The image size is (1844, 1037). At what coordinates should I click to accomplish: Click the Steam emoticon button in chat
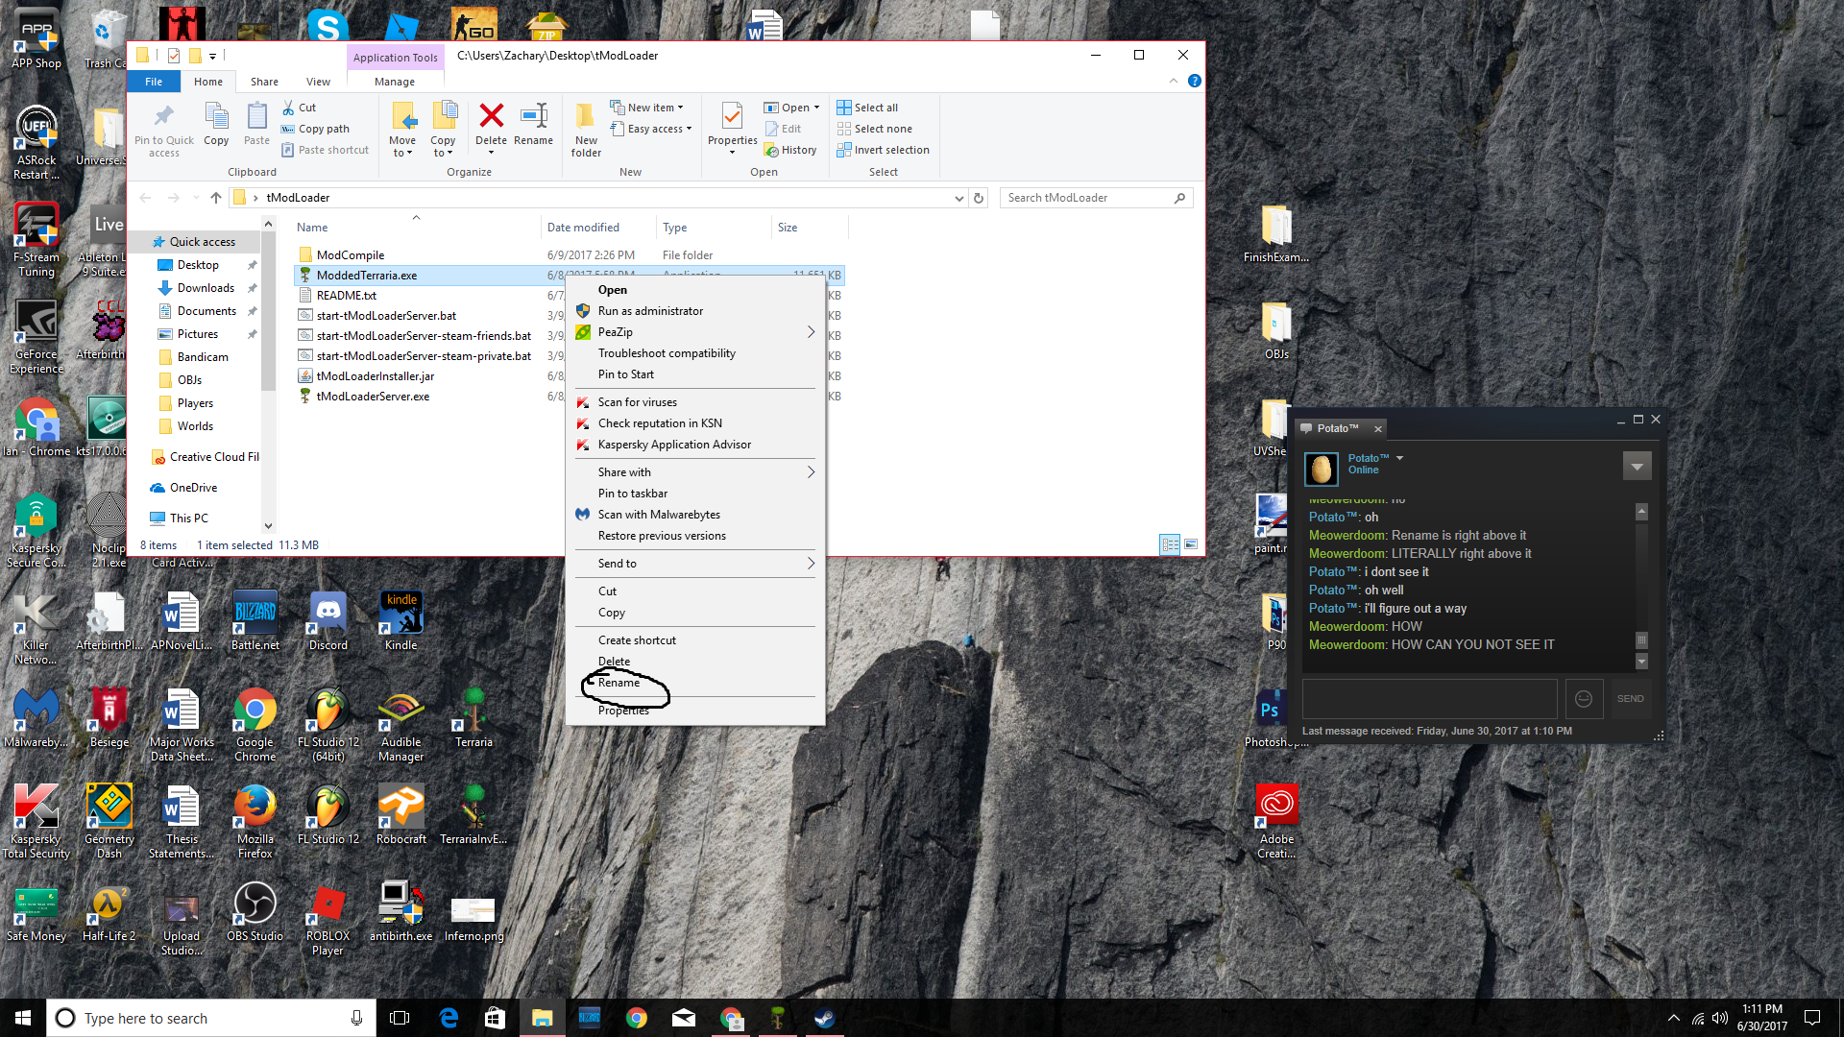pos(1584,699)
